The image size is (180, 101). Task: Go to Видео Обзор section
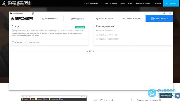126,3
